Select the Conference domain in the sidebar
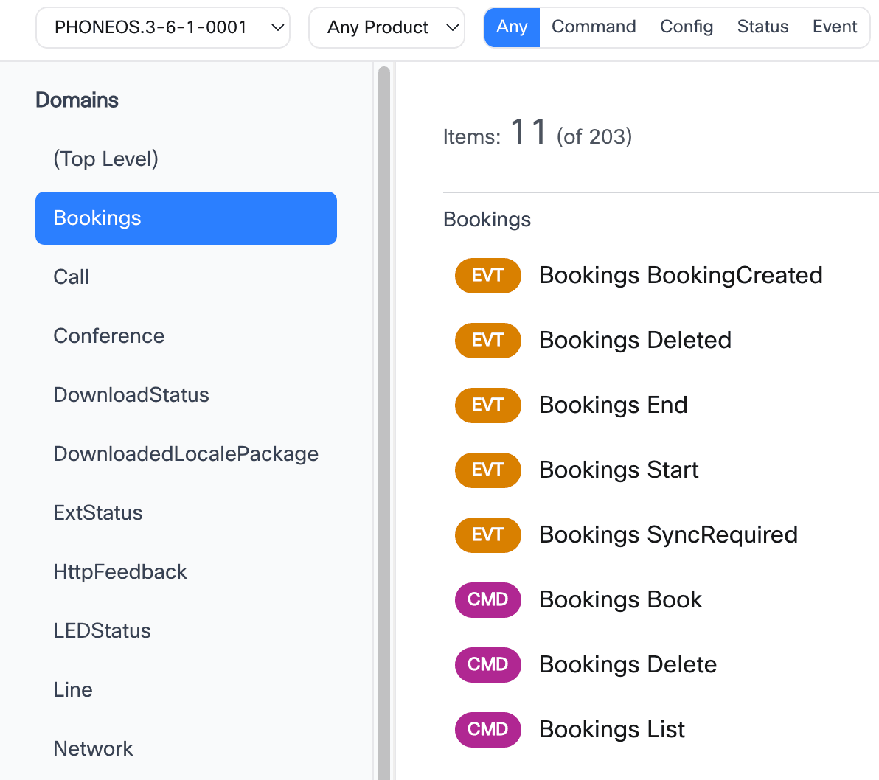 point(108,335)
